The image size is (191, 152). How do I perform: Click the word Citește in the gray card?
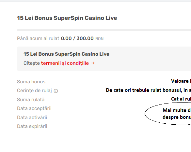pos(32,63)
